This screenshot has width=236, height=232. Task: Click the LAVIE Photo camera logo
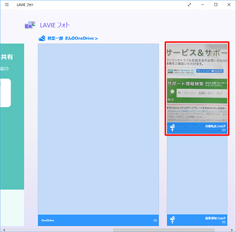tap(30, 25)
